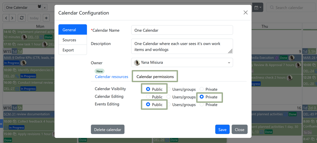Screen dimensions: 317x143
Task: Open the General settings tab
Action: click(72, 30)
